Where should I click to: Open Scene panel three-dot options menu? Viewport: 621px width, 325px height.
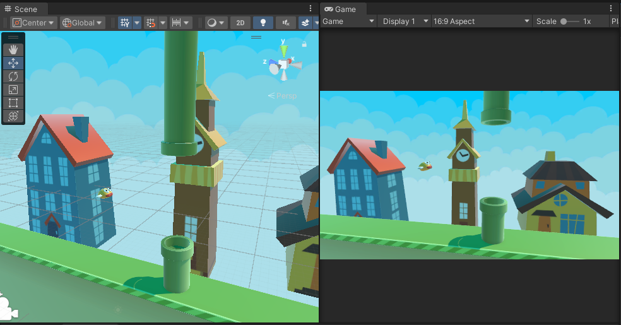(310, 9)
